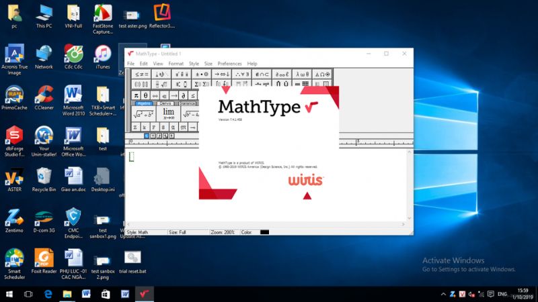Open the subscript and superscript templates palette
This screenshot has height=302, width=538.
pyautogui.click(x=181, y=84)
